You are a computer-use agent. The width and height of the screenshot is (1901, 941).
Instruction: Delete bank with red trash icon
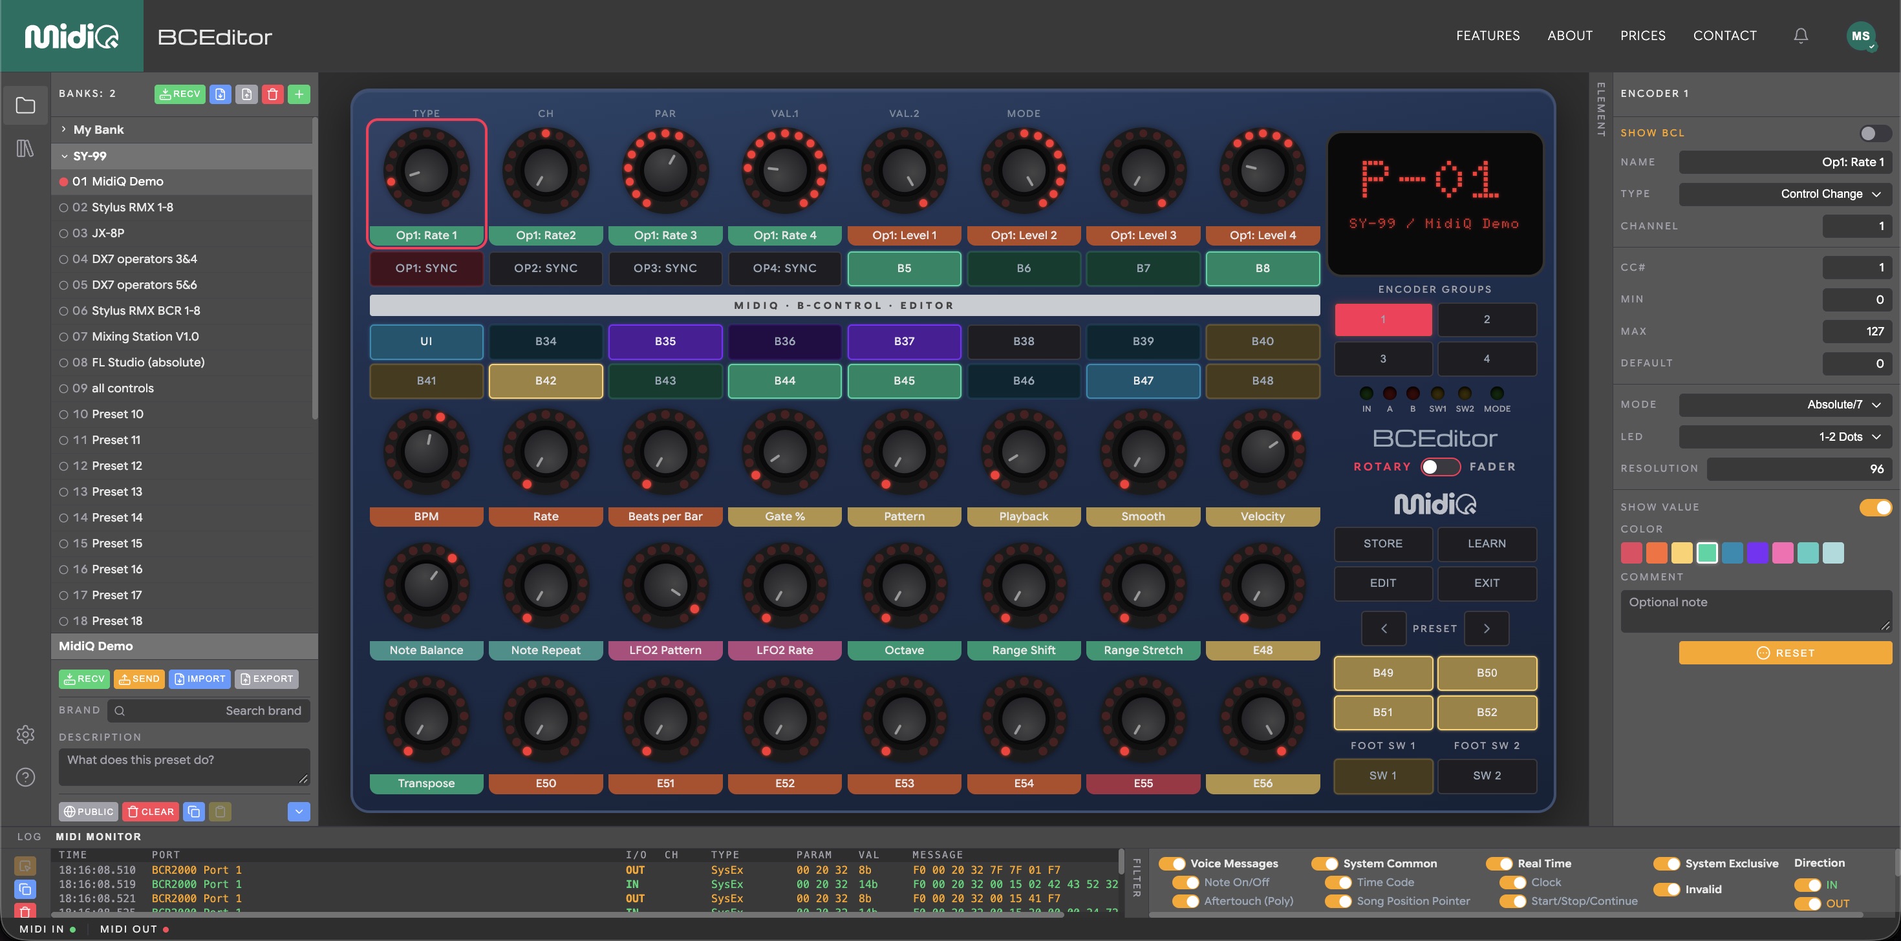coord(272,94)
